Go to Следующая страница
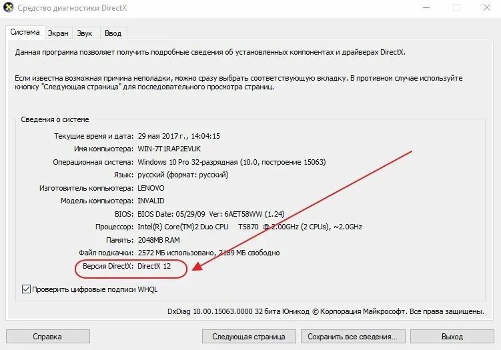501x350 pixels. (249, 337)
